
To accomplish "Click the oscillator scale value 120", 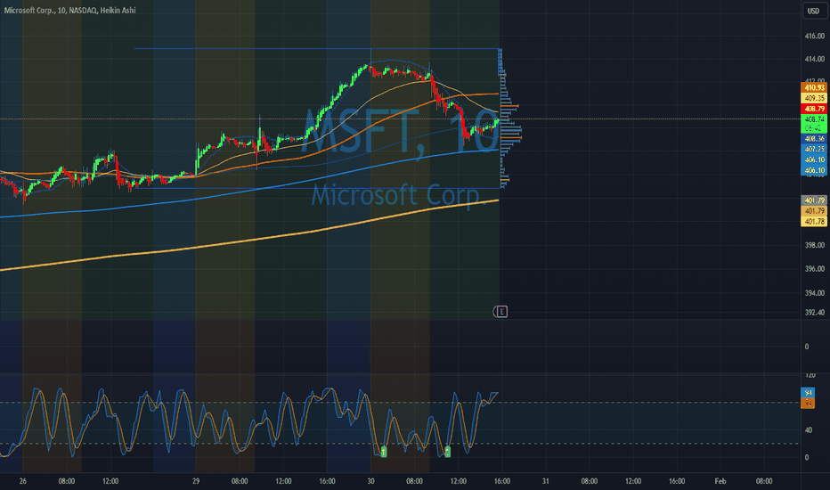I will pyautogui.click(x=810, y=375).
